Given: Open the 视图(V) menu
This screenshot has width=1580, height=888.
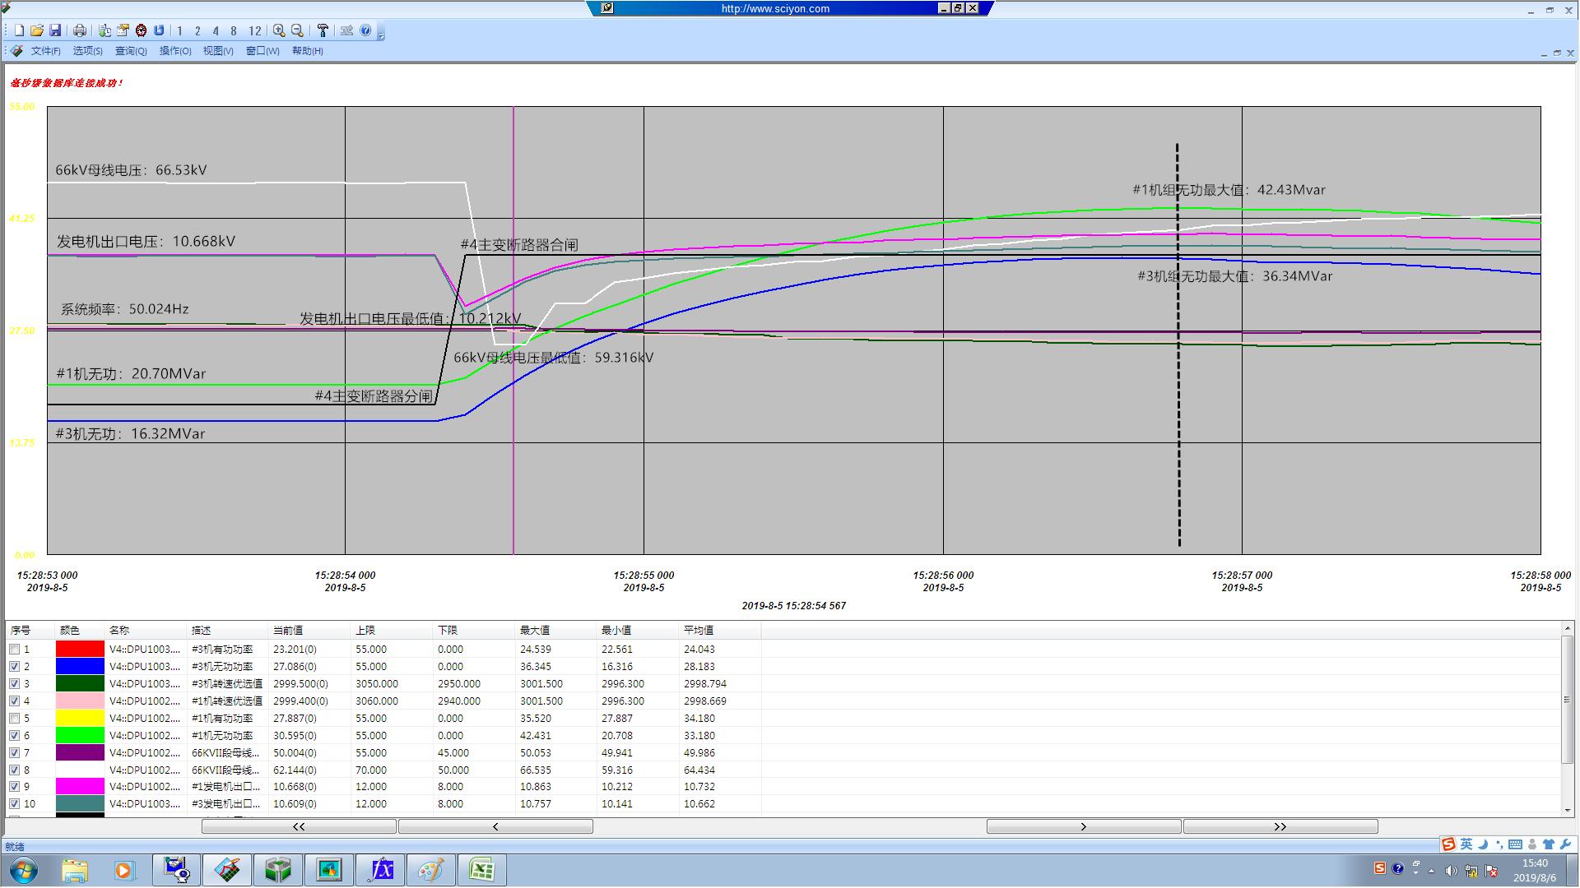Looking at the screenshot, I should 218,51.
